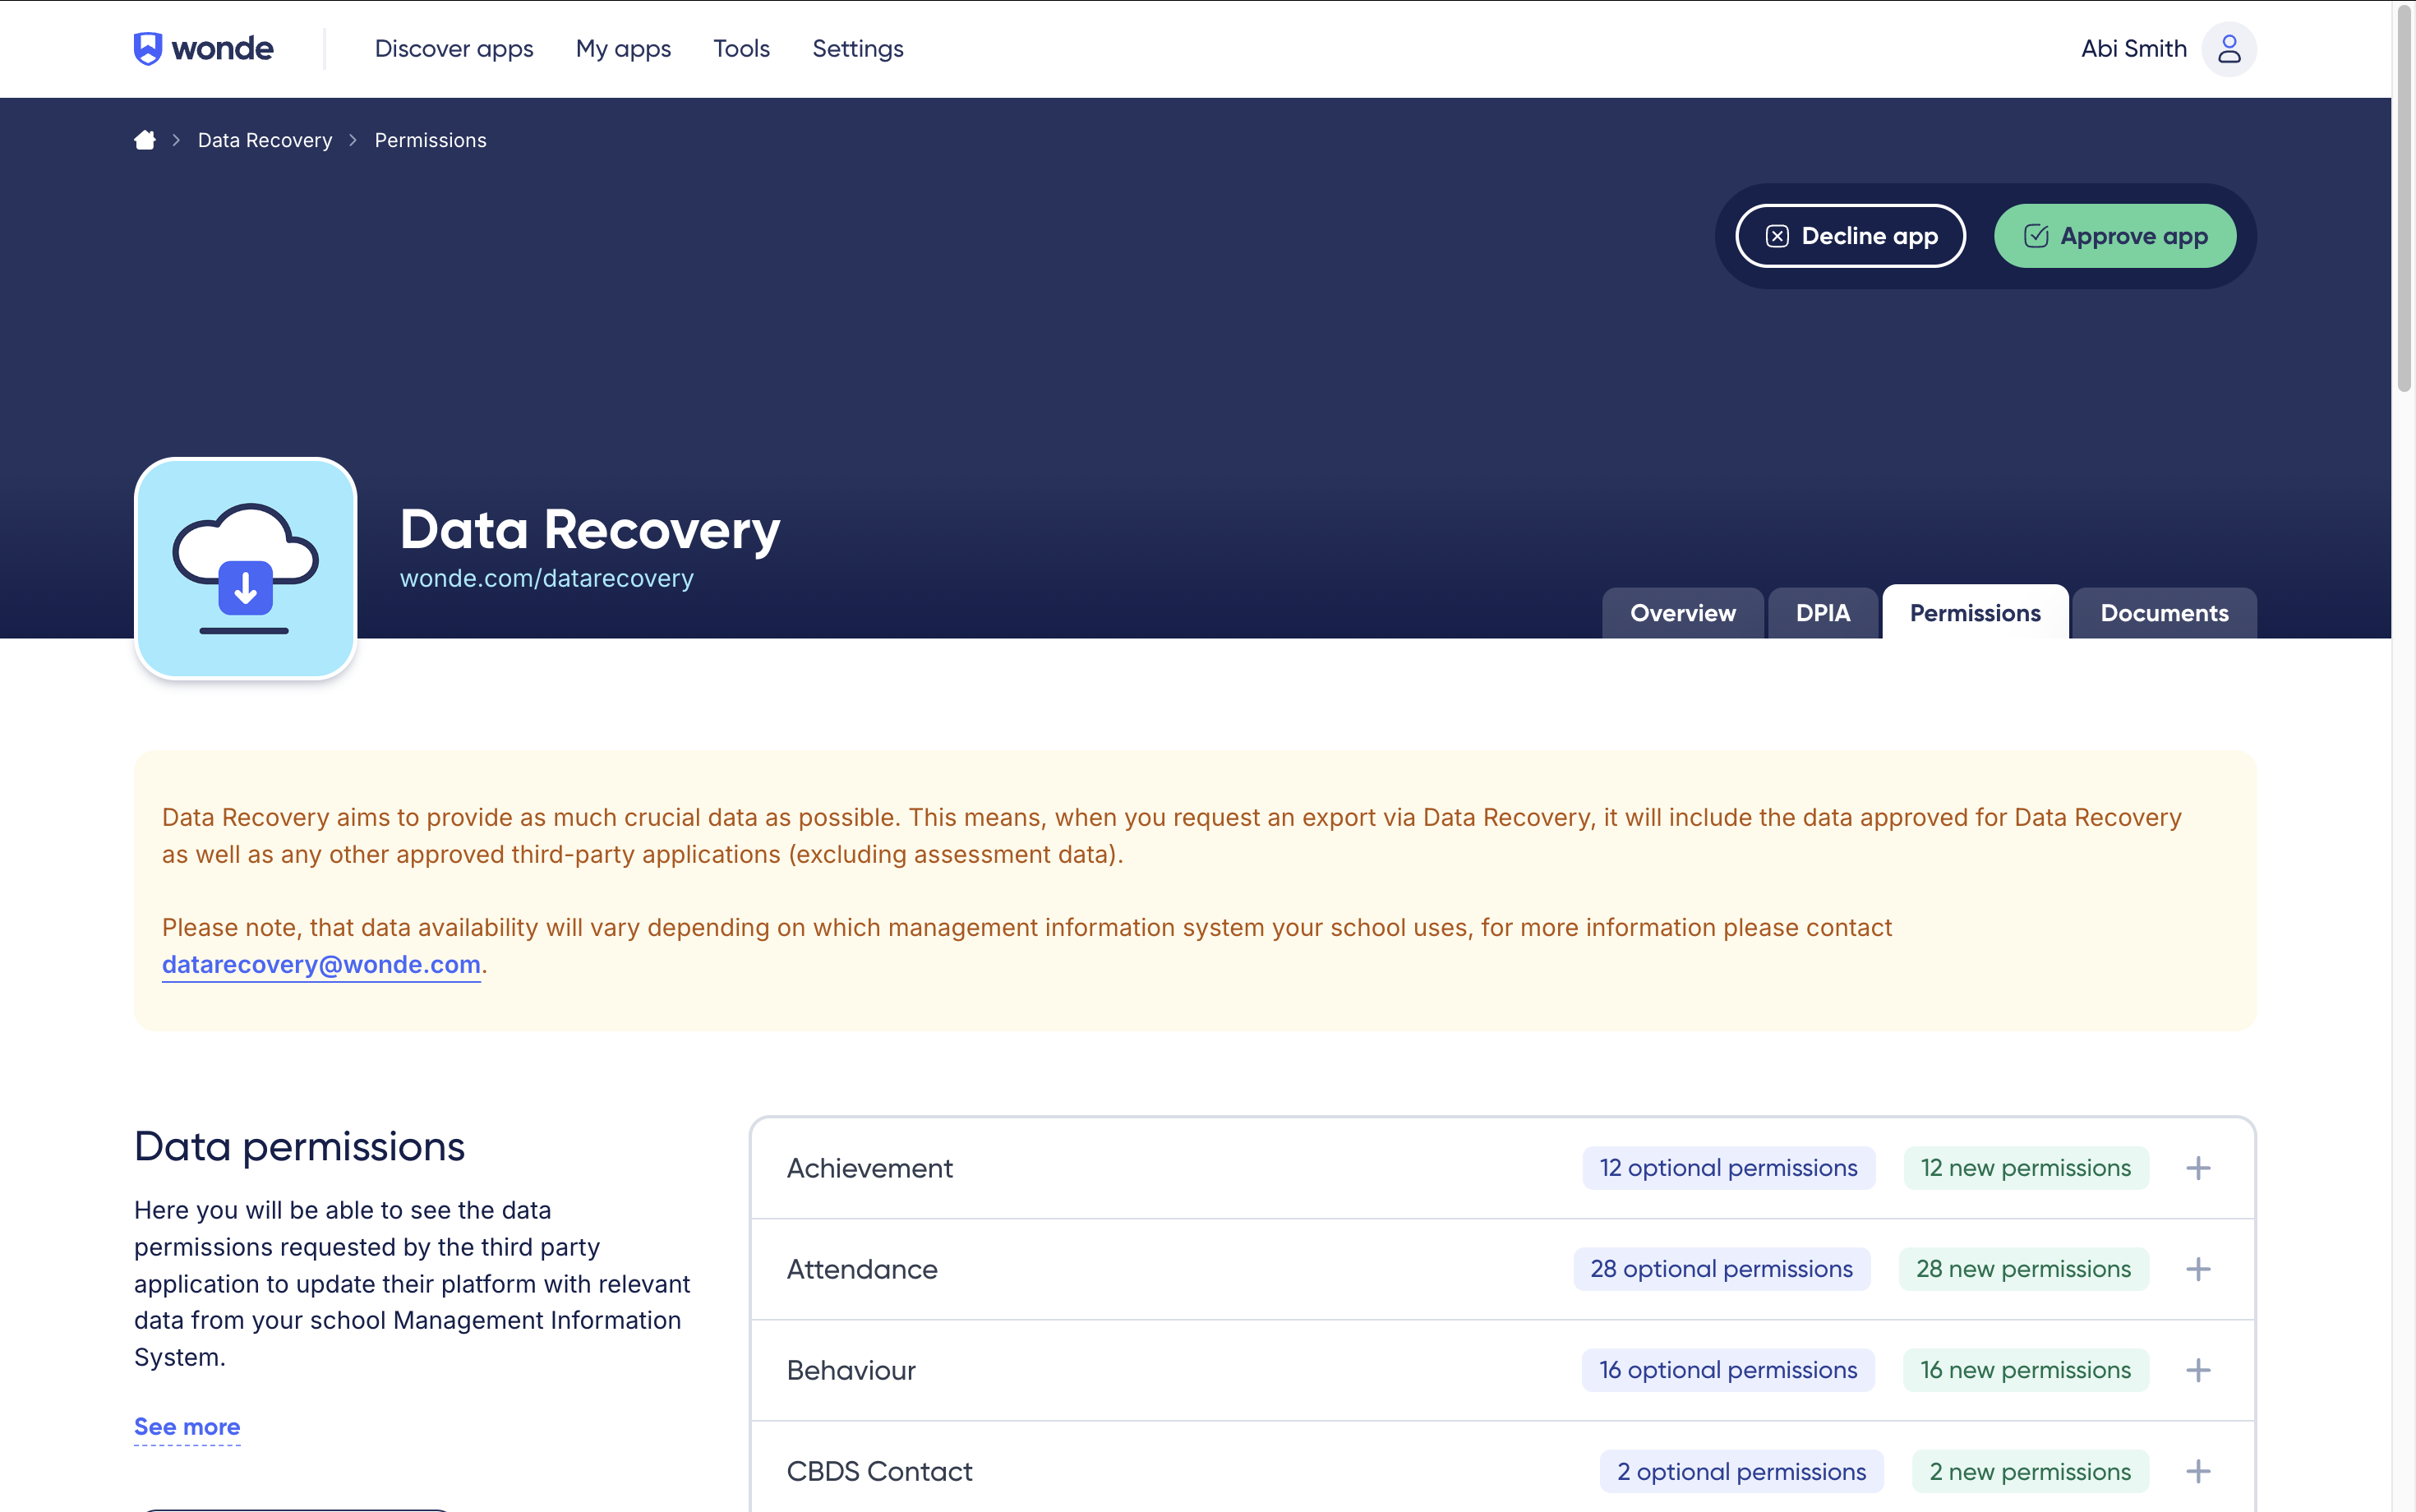
Task: Go to My apps menu
Action: [623, 48]
